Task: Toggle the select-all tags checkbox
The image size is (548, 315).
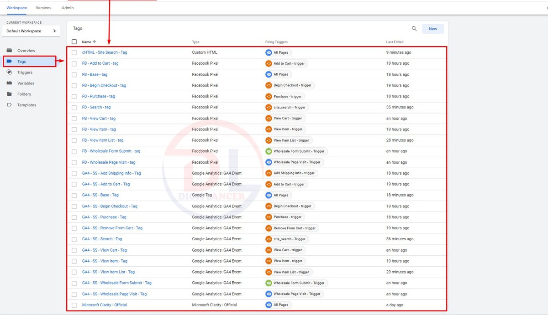Action: pyautogui.click(x=74, y=42)
